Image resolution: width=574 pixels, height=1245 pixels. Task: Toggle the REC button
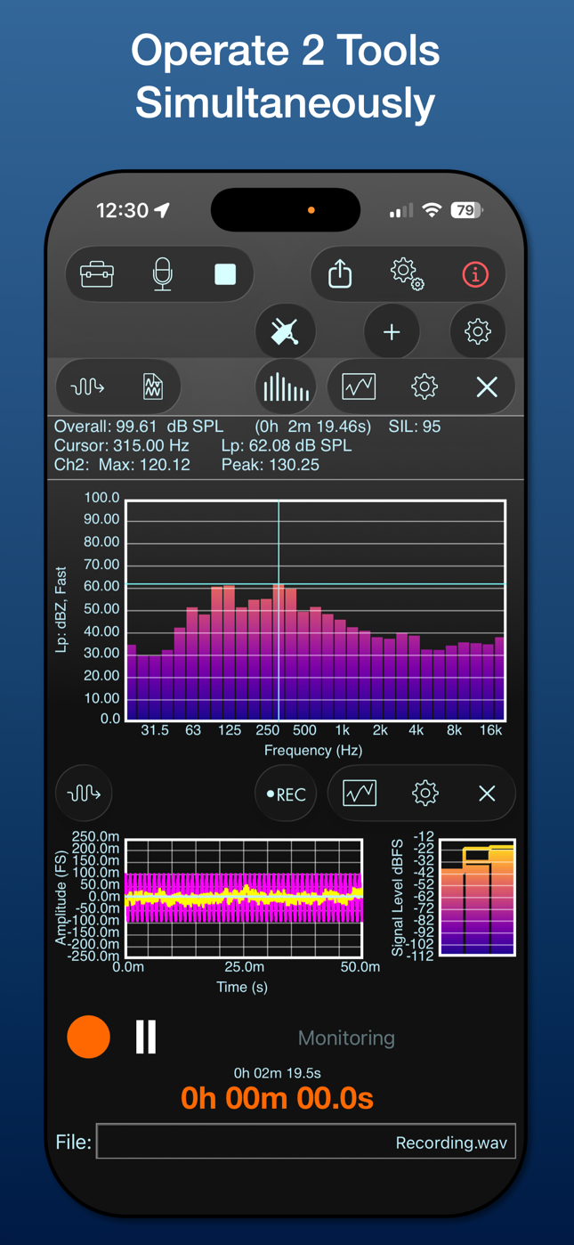click(x=286, y=793)
